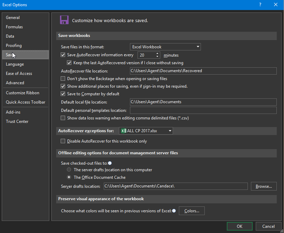Toggle Save AutoRecover information checkbox

63,55
